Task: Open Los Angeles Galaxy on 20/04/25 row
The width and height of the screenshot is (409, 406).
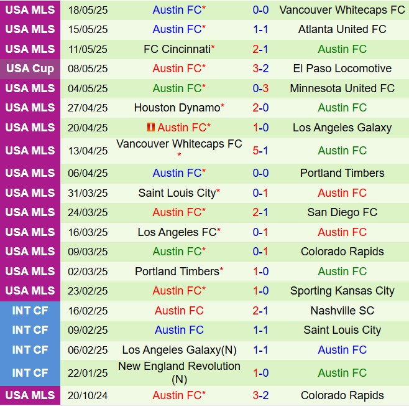Action: pos(342,128)
